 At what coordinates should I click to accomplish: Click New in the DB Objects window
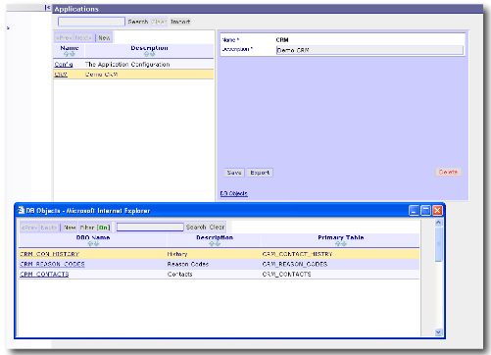70,228
